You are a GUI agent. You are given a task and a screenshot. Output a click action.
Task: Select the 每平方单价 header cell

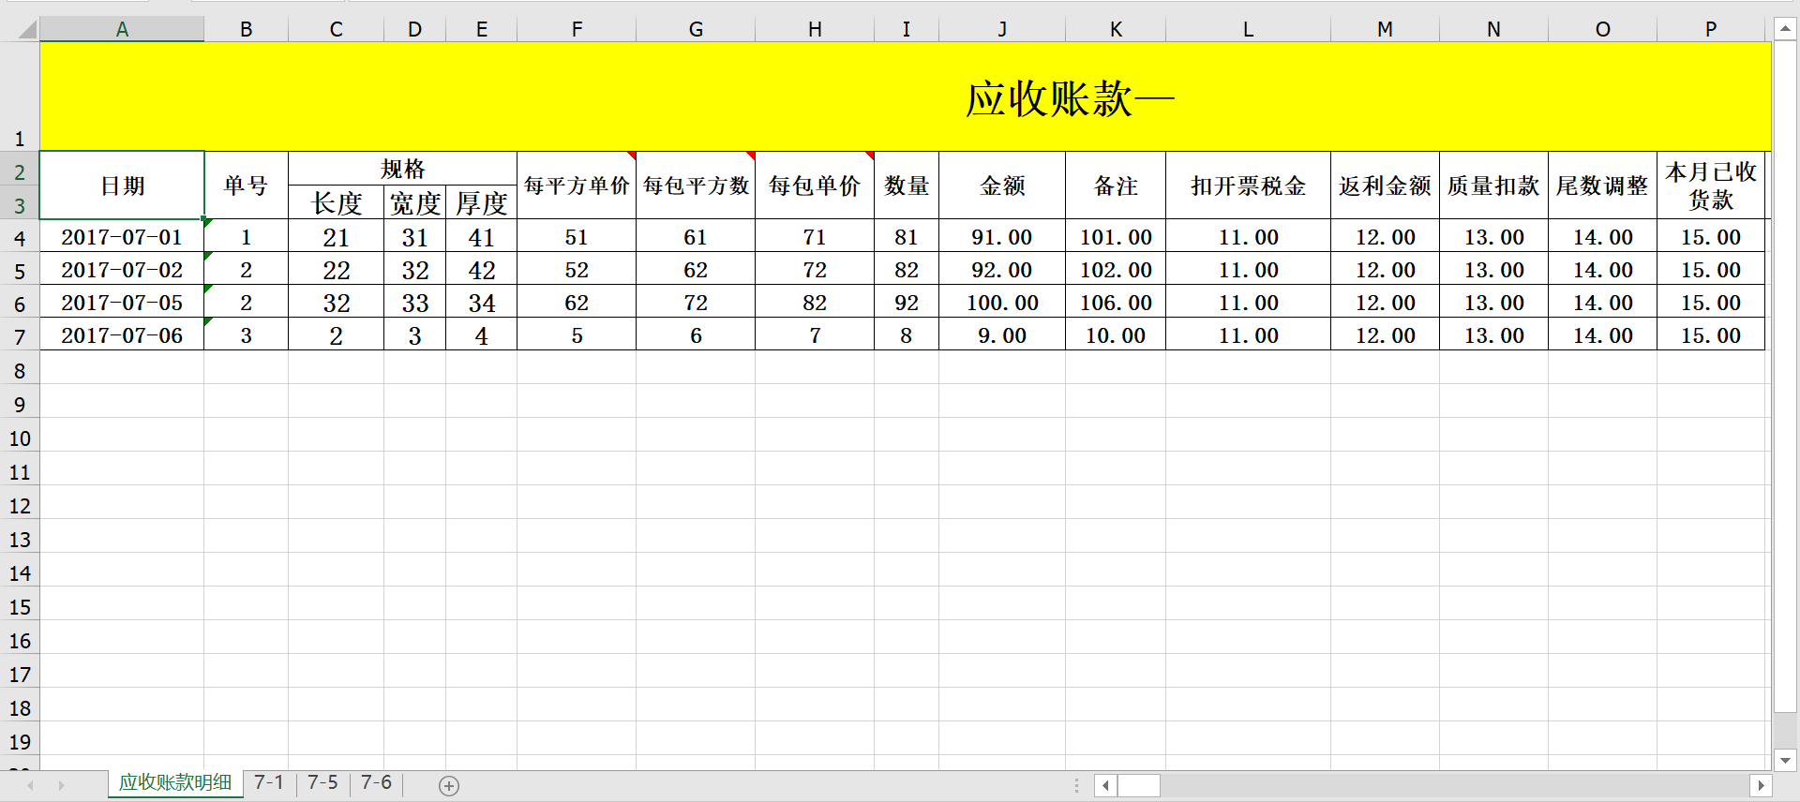pos(577,186)
